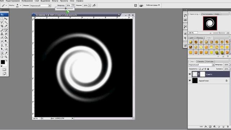The image size is (231, 130).
Task: Toggle lock image pixels
Action: click(x=202, y=69)
